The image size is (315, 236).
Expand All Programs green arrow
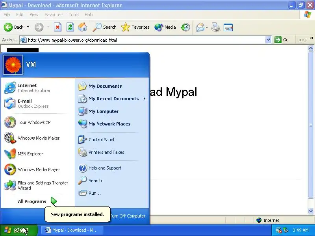click(54, 201)
